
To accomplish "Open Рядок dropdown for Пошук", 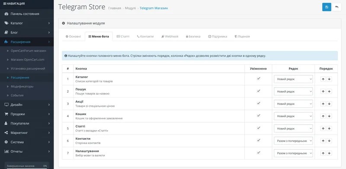I will 293,91.
